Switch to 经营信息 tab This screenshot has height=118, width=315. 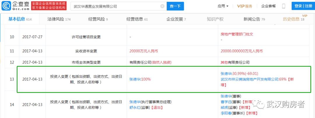coord(137,19)
